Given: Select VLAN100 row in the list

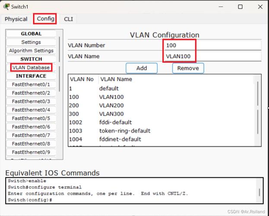Looking at the screenshot, I should (x=161, y=97).
